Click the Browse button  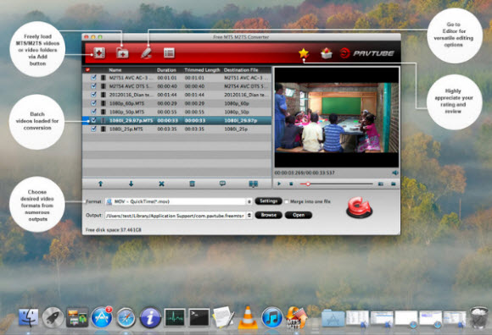pyautogui.click(x=269, y=215)
